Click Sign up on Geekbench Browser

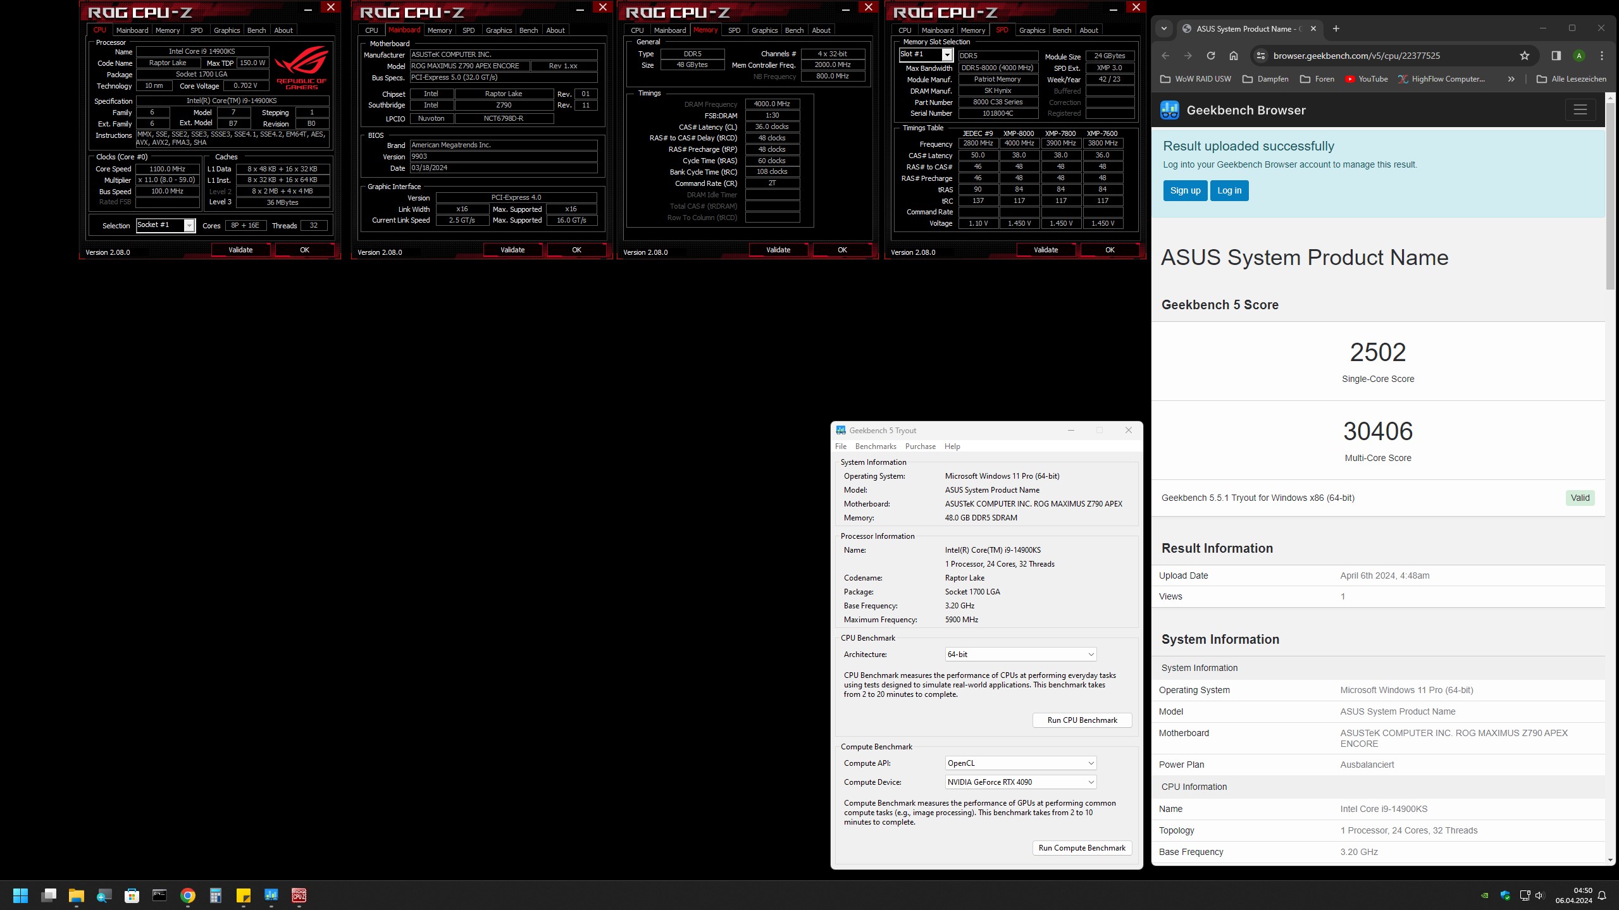[x=1184, y=190]
